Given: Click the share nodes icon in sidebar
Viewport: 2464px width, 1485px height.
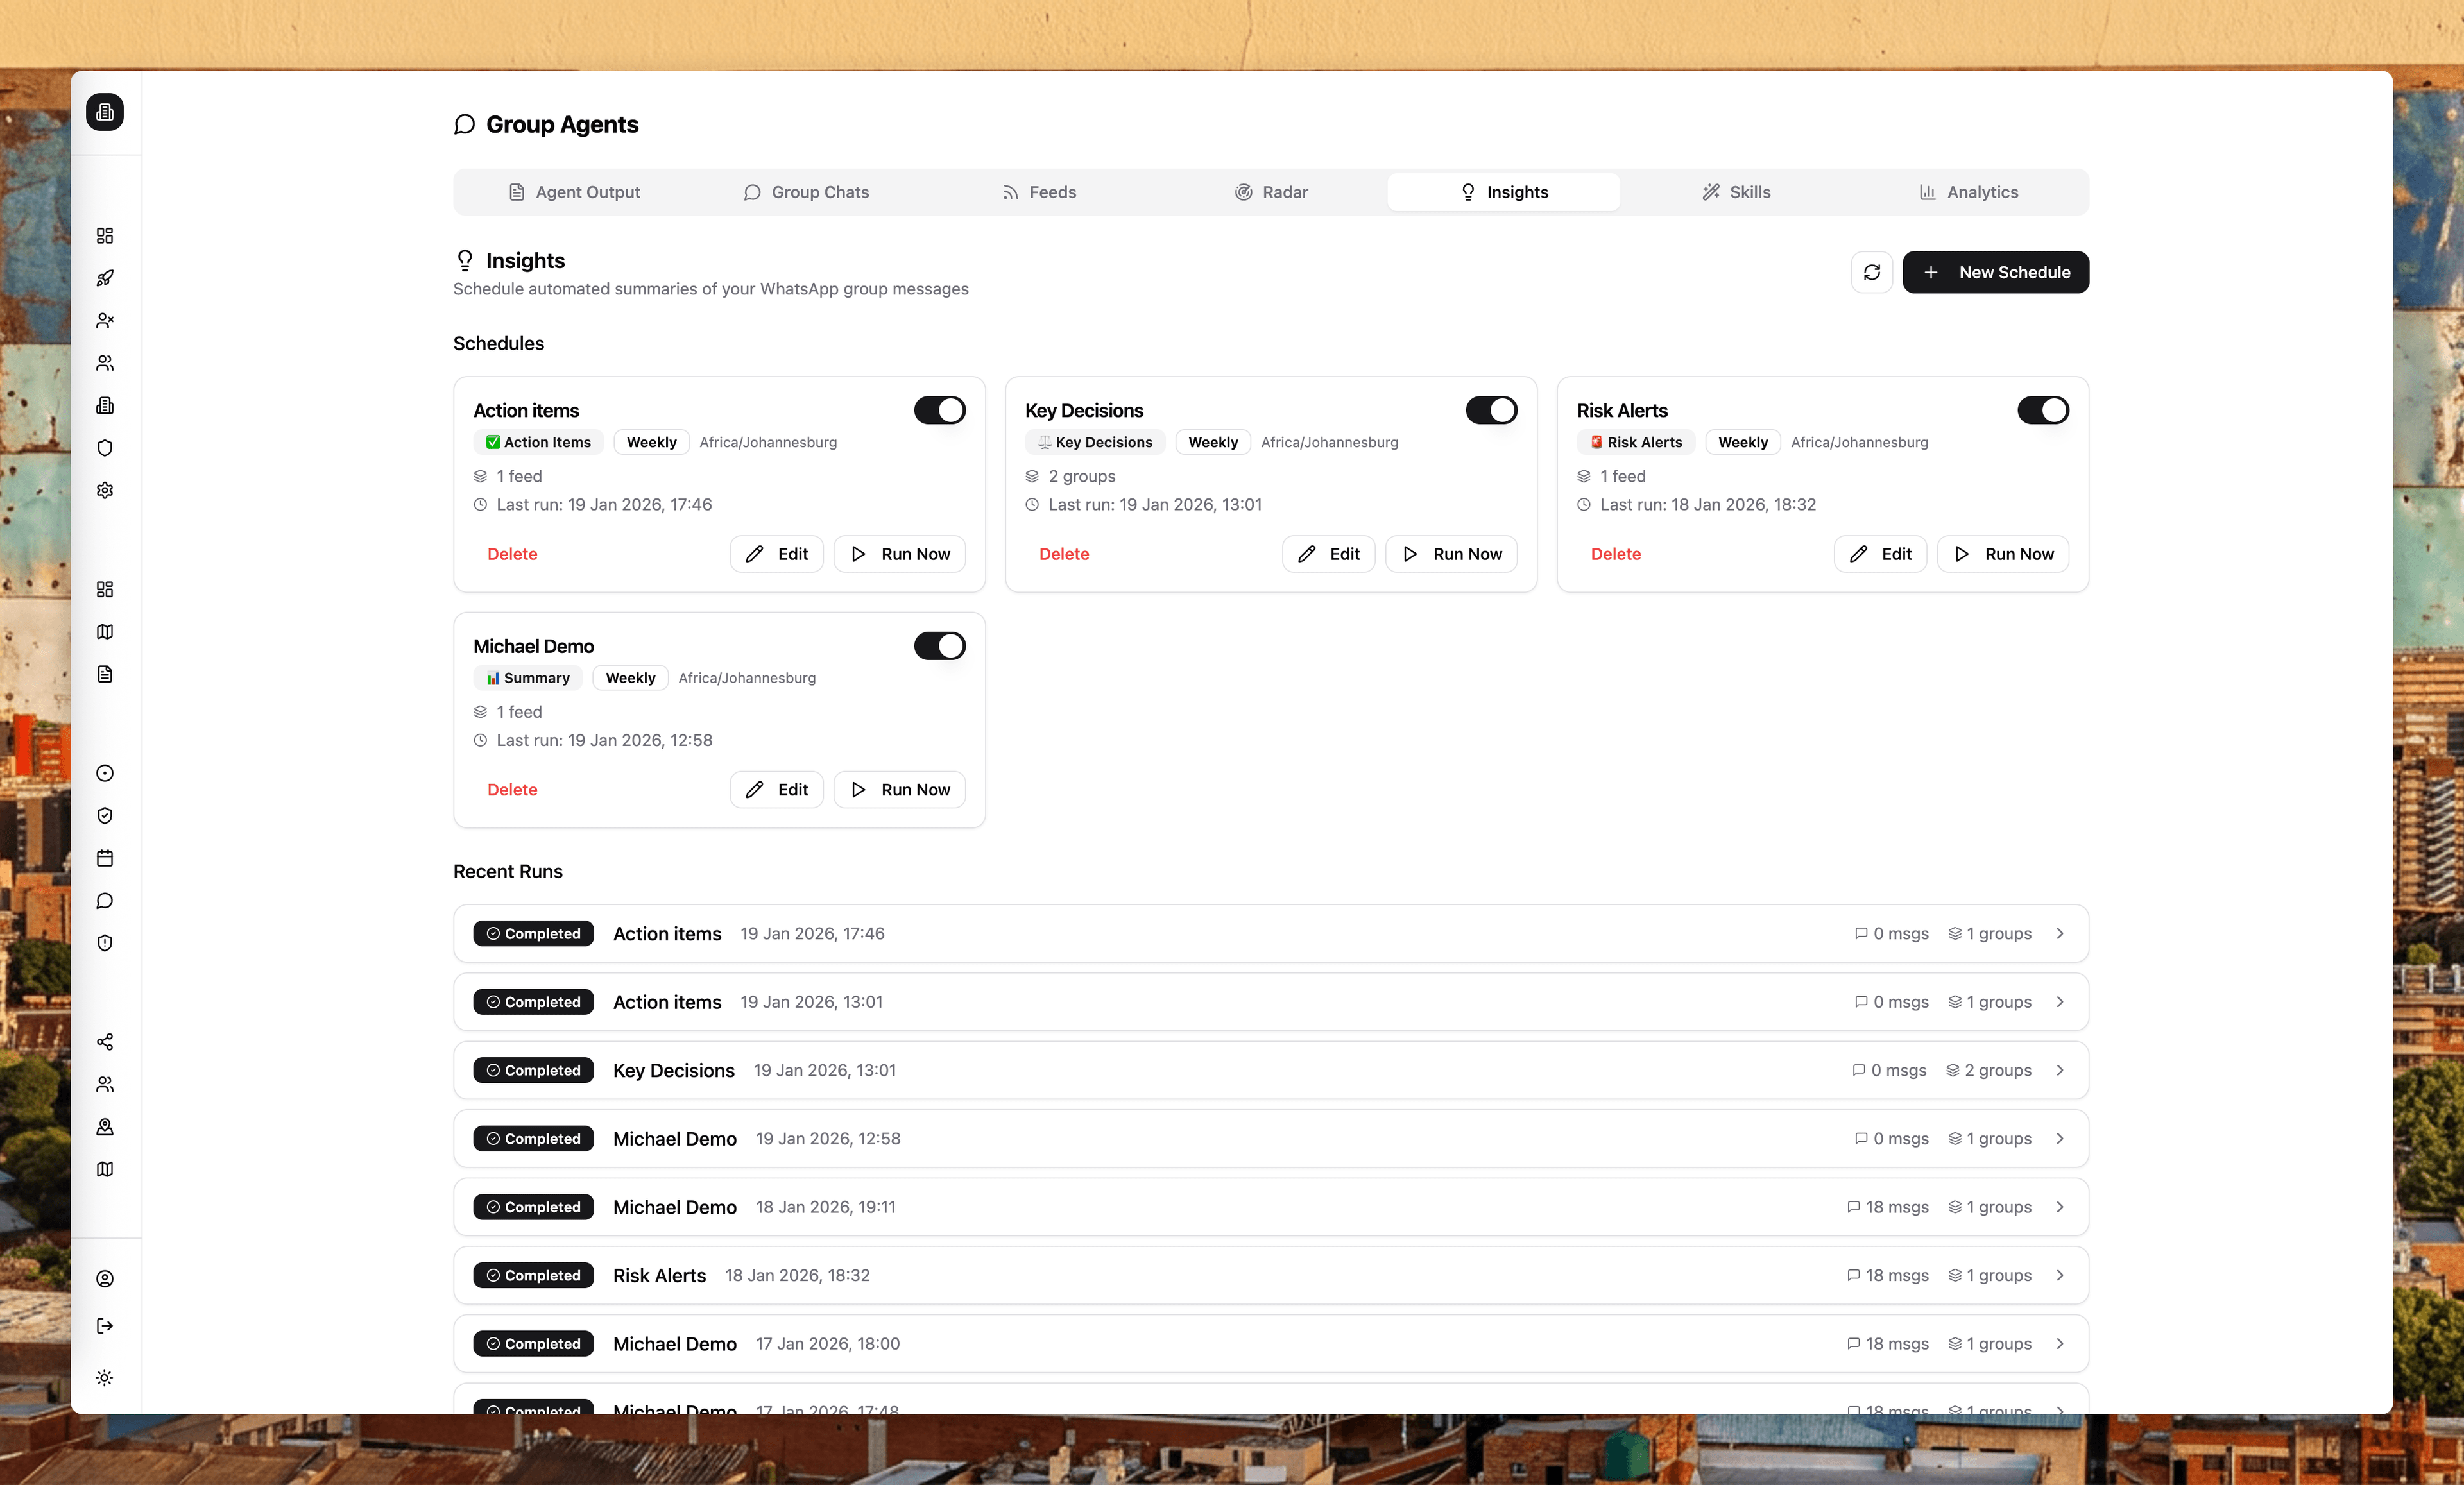Looking at the screenshot, I should pyautogui.click(x=105, y=1042).
